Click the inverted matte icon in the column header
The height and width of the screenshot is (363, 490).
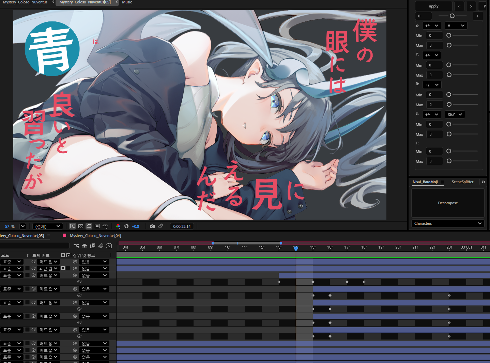(x=68, y=255)
